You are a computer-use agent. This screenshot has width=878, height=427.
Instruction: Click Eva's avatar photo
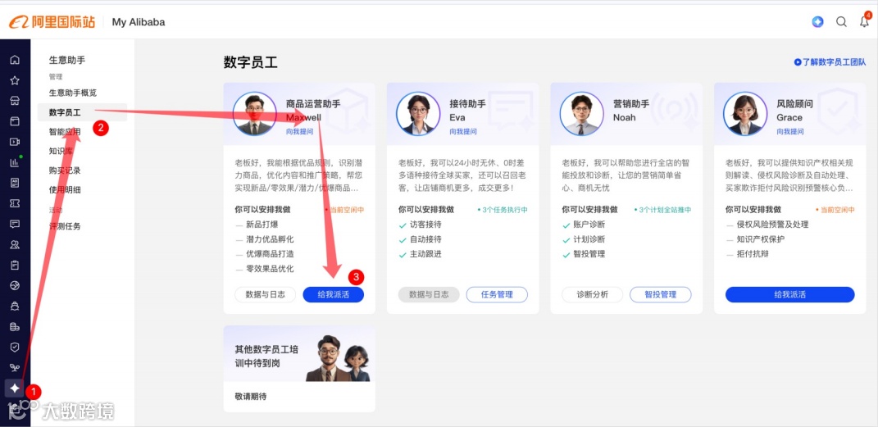418,114
